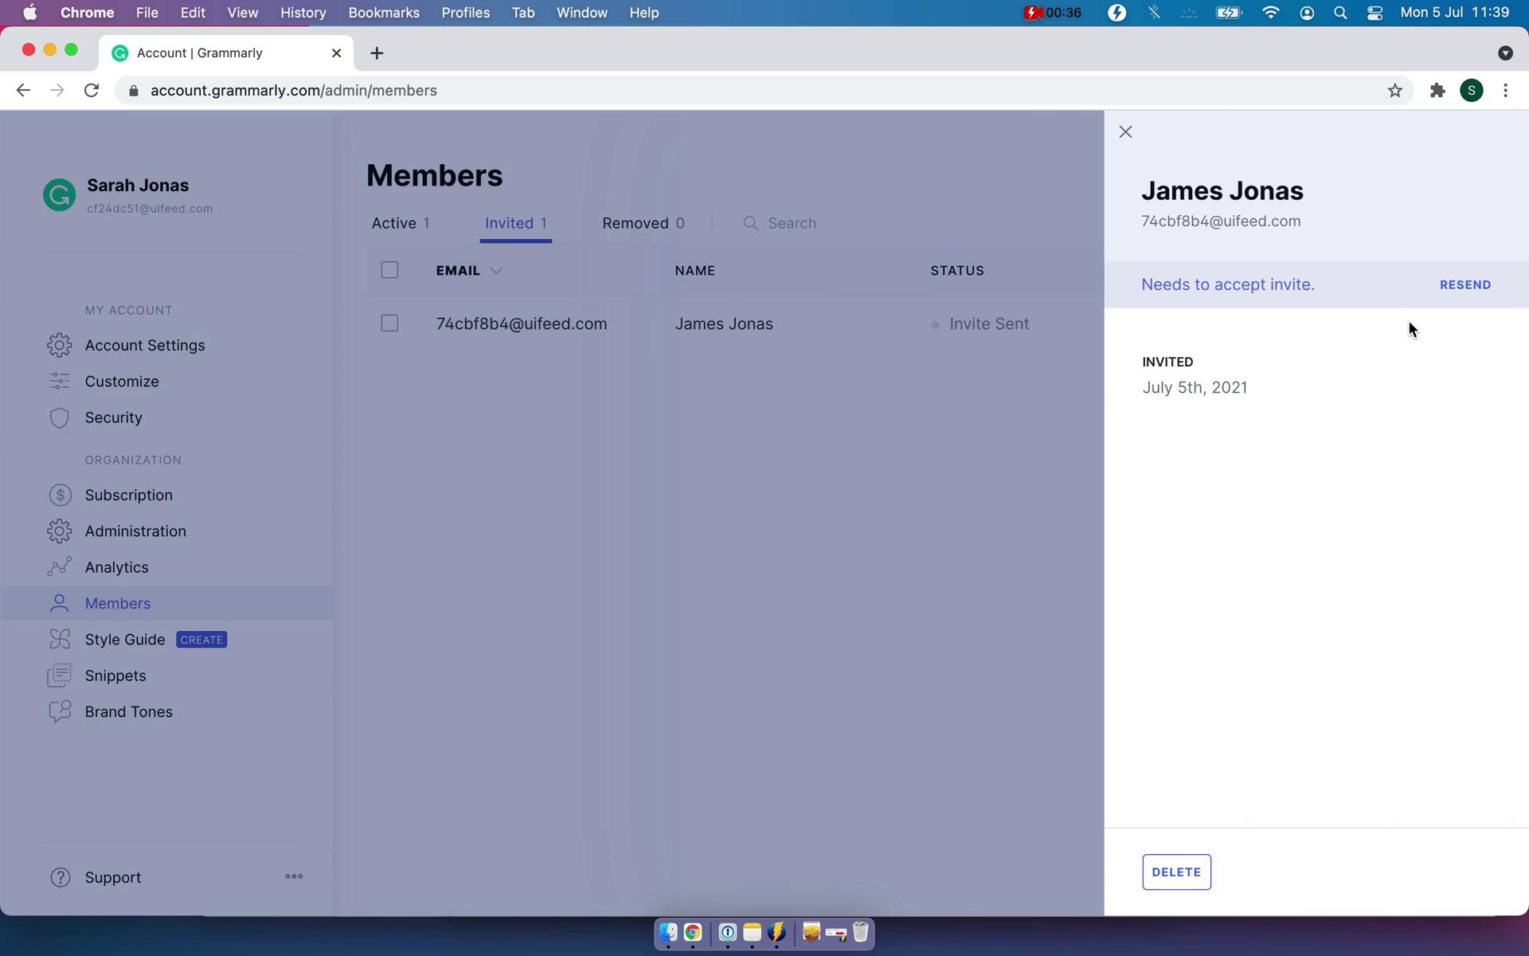Check the box for 74cbf8b4@uifeed.com row

click(x=389, y=323)
